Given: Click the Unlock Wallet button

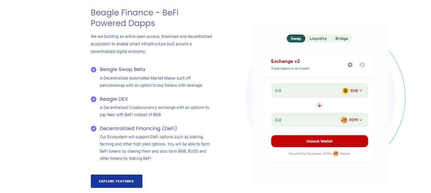Looking at the screenshot, I should [320, 141].
